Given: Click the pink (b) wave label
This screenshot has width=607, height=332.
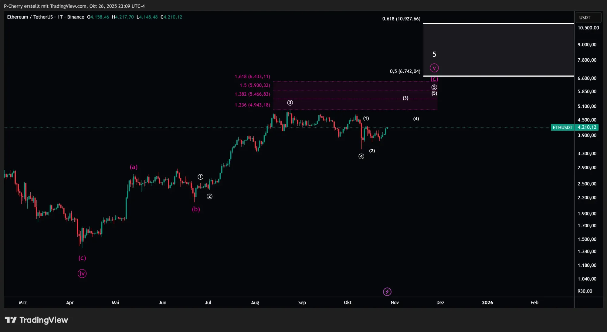Looking at the screenshot, I should click(196, 209).
